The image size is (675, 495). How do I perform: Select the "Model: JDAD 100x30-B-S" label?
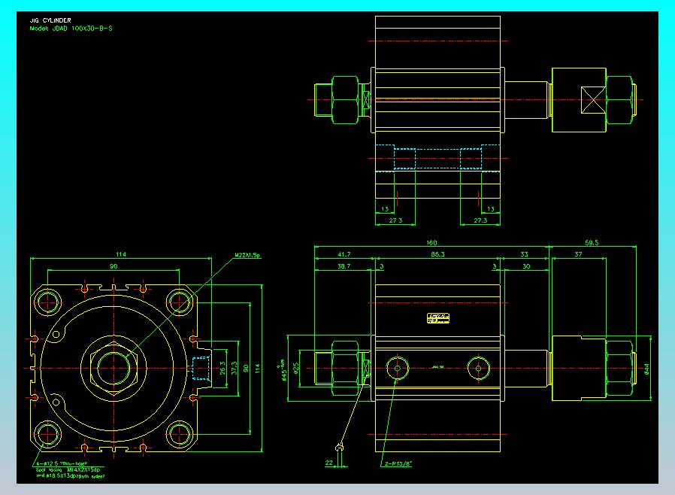71,29
